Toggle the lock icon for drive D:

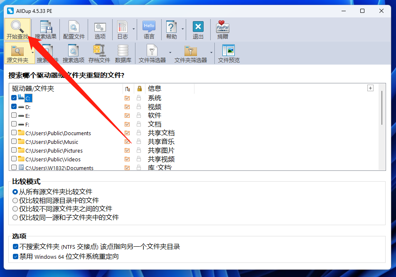coord(139,107)
